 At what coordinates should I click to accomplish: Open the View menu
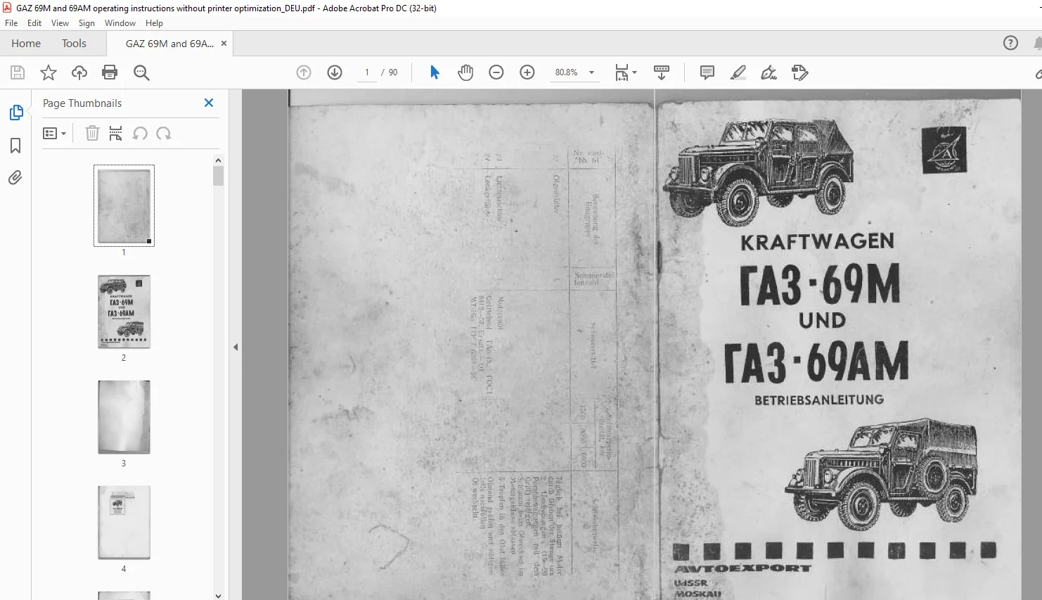60,23
